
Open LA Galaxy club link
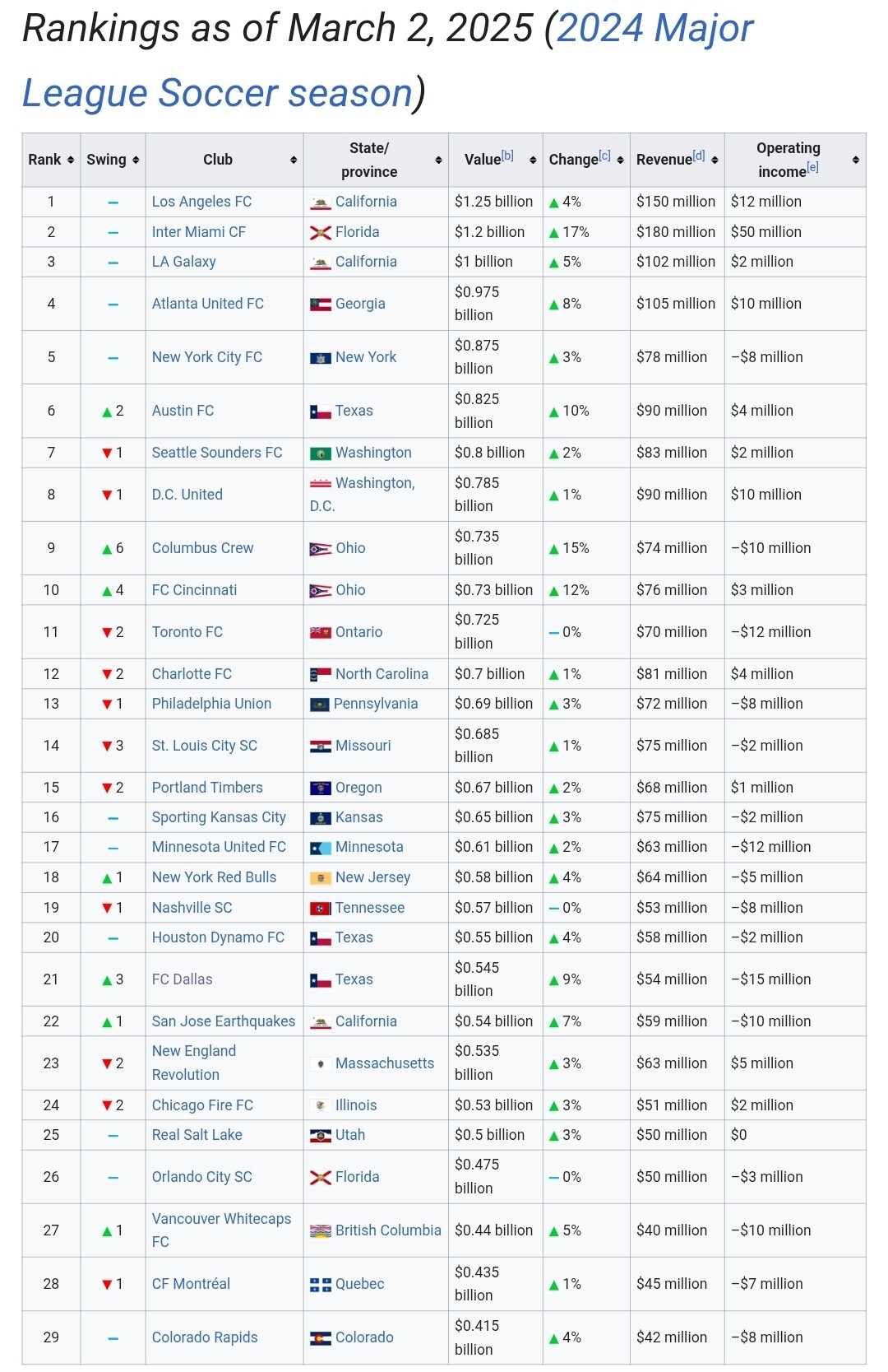pos(184,262)
